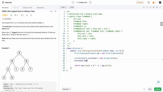Open the side notes panel icon
Image resolution: width=163 pixels, height=92 pixels.
pyautogui.click(x=161, y=24)
